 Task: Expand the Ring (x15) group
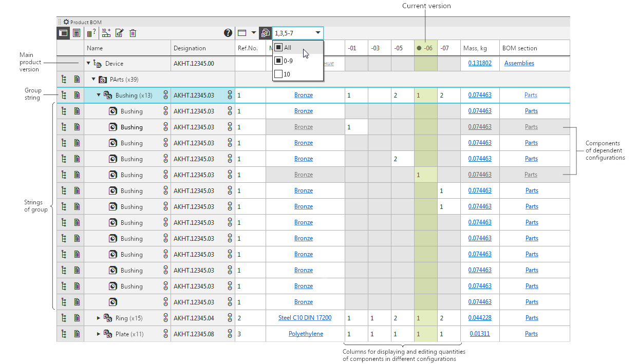(99, 318)
